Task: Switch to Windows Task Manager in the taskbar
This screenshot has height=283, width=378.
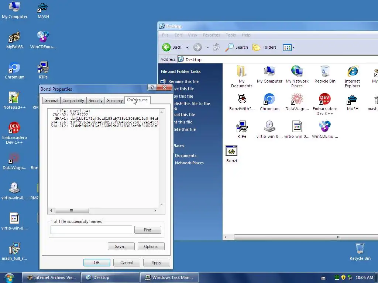Action: 169,277
